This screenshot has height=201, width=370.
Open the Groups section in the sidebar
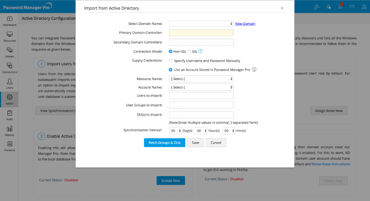pos(10,52)
